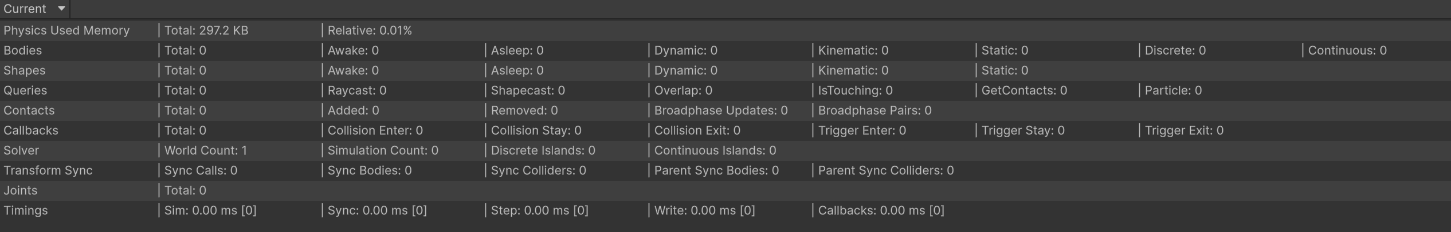Select the Queries row label
Viewport: 1451px width, 232px height.
(25, 90)
